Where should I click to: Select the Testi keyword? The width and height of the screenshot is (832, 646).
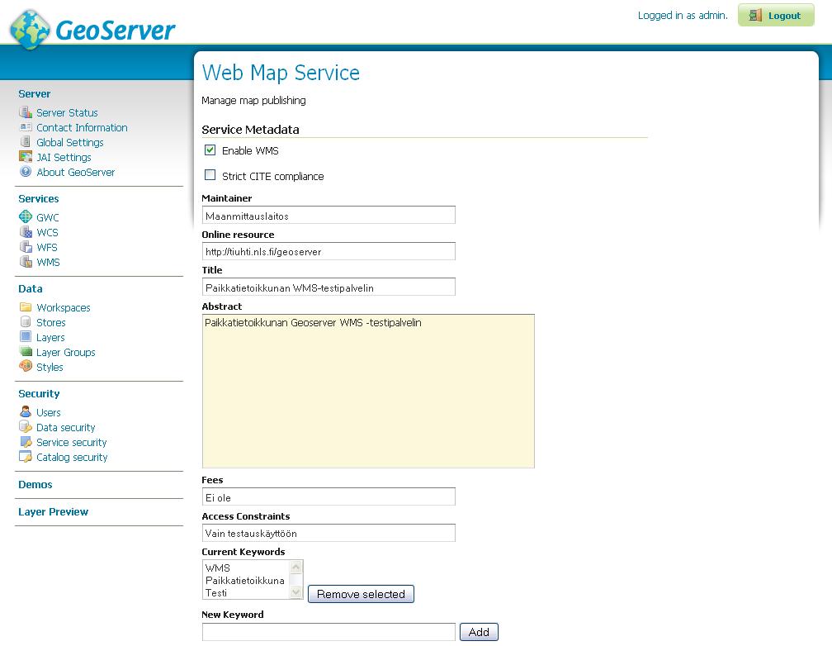(x=216, y=593)
